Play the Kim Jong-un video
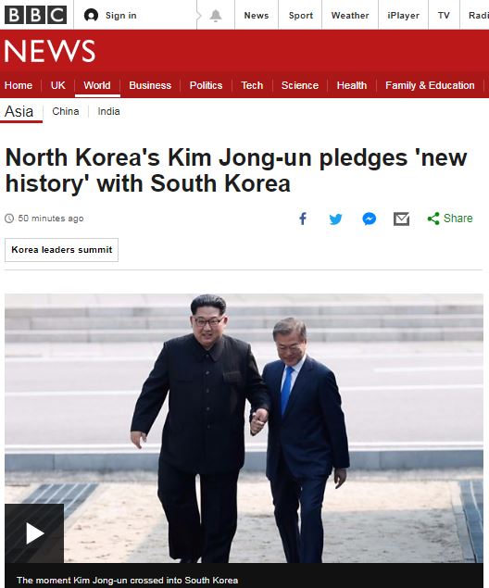This screenshot has height=588, width=489. (x=34, y=533)
